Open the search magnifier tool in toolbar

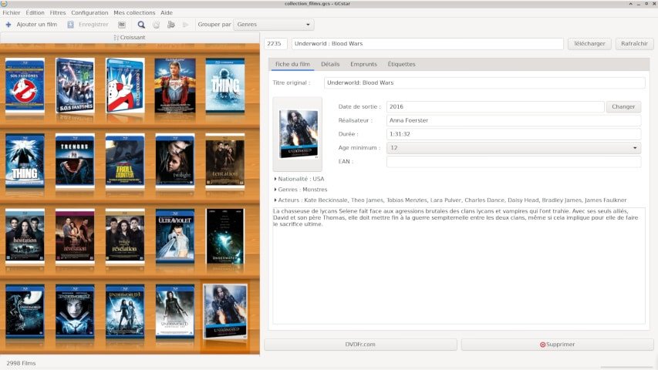(141, 25)
